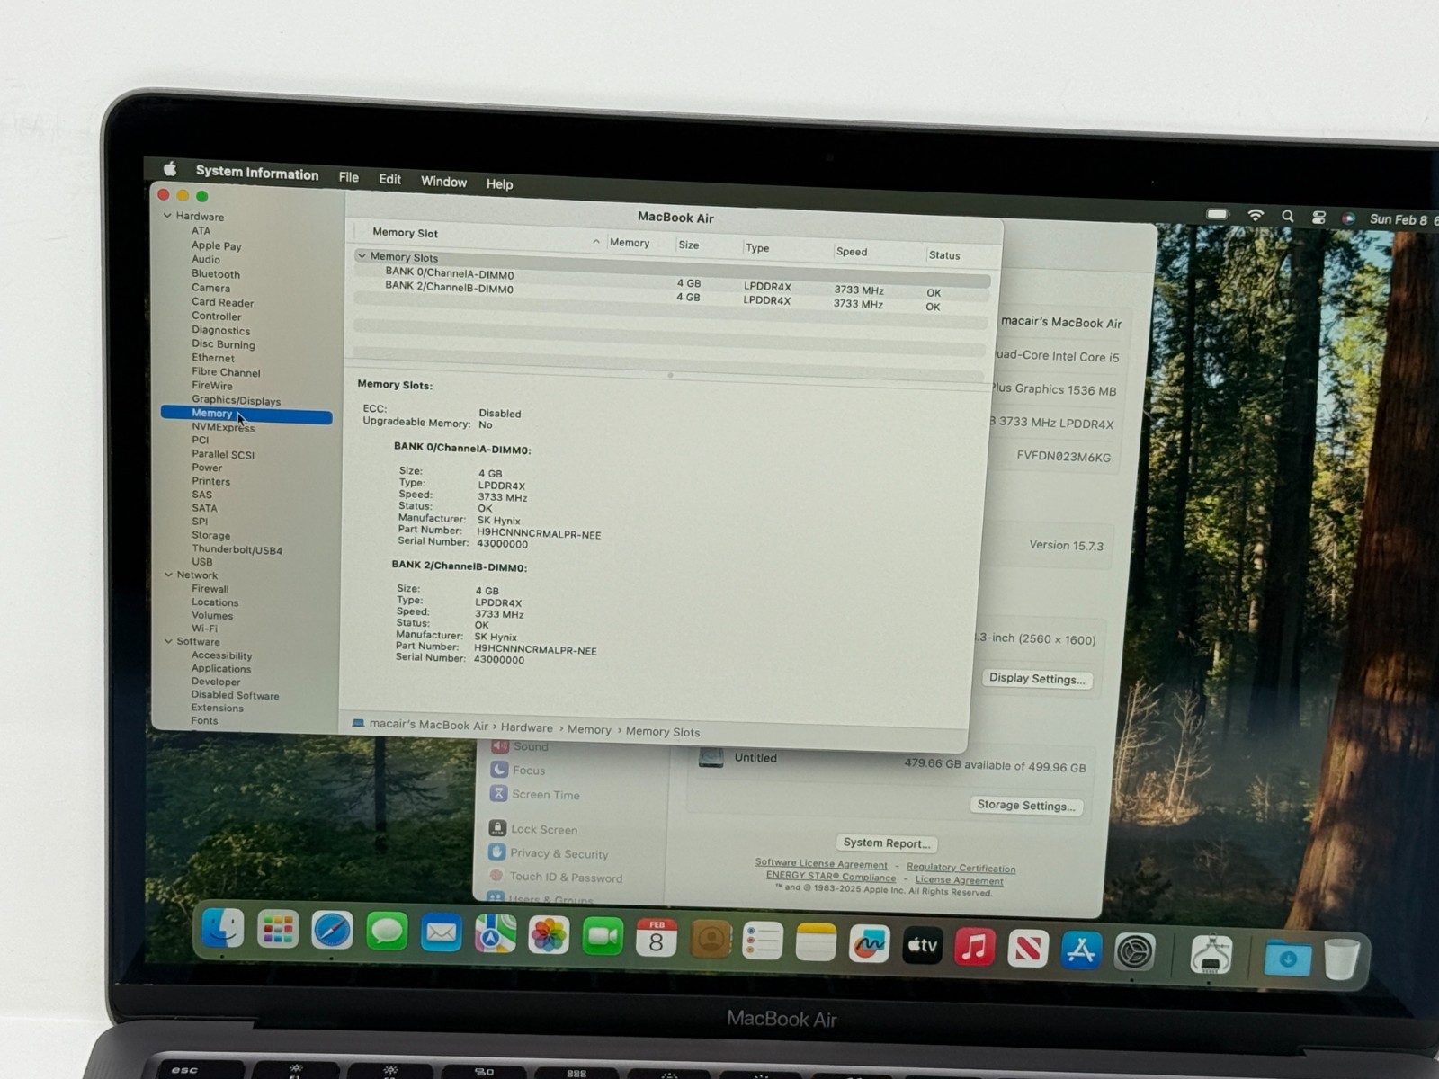This screenshot has height=1079, width=1439.
Task: Open Calendar showing Feb 8 in the Dock
Action: pyautogui.click(x=657, y=938)
